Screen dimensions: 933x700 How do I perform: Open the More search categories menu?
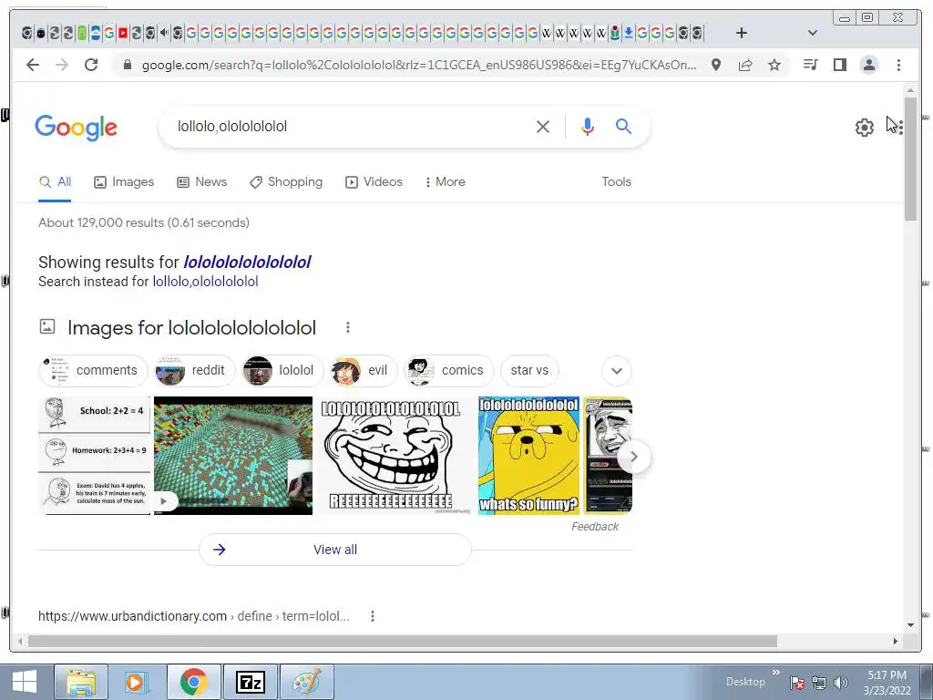445,181
